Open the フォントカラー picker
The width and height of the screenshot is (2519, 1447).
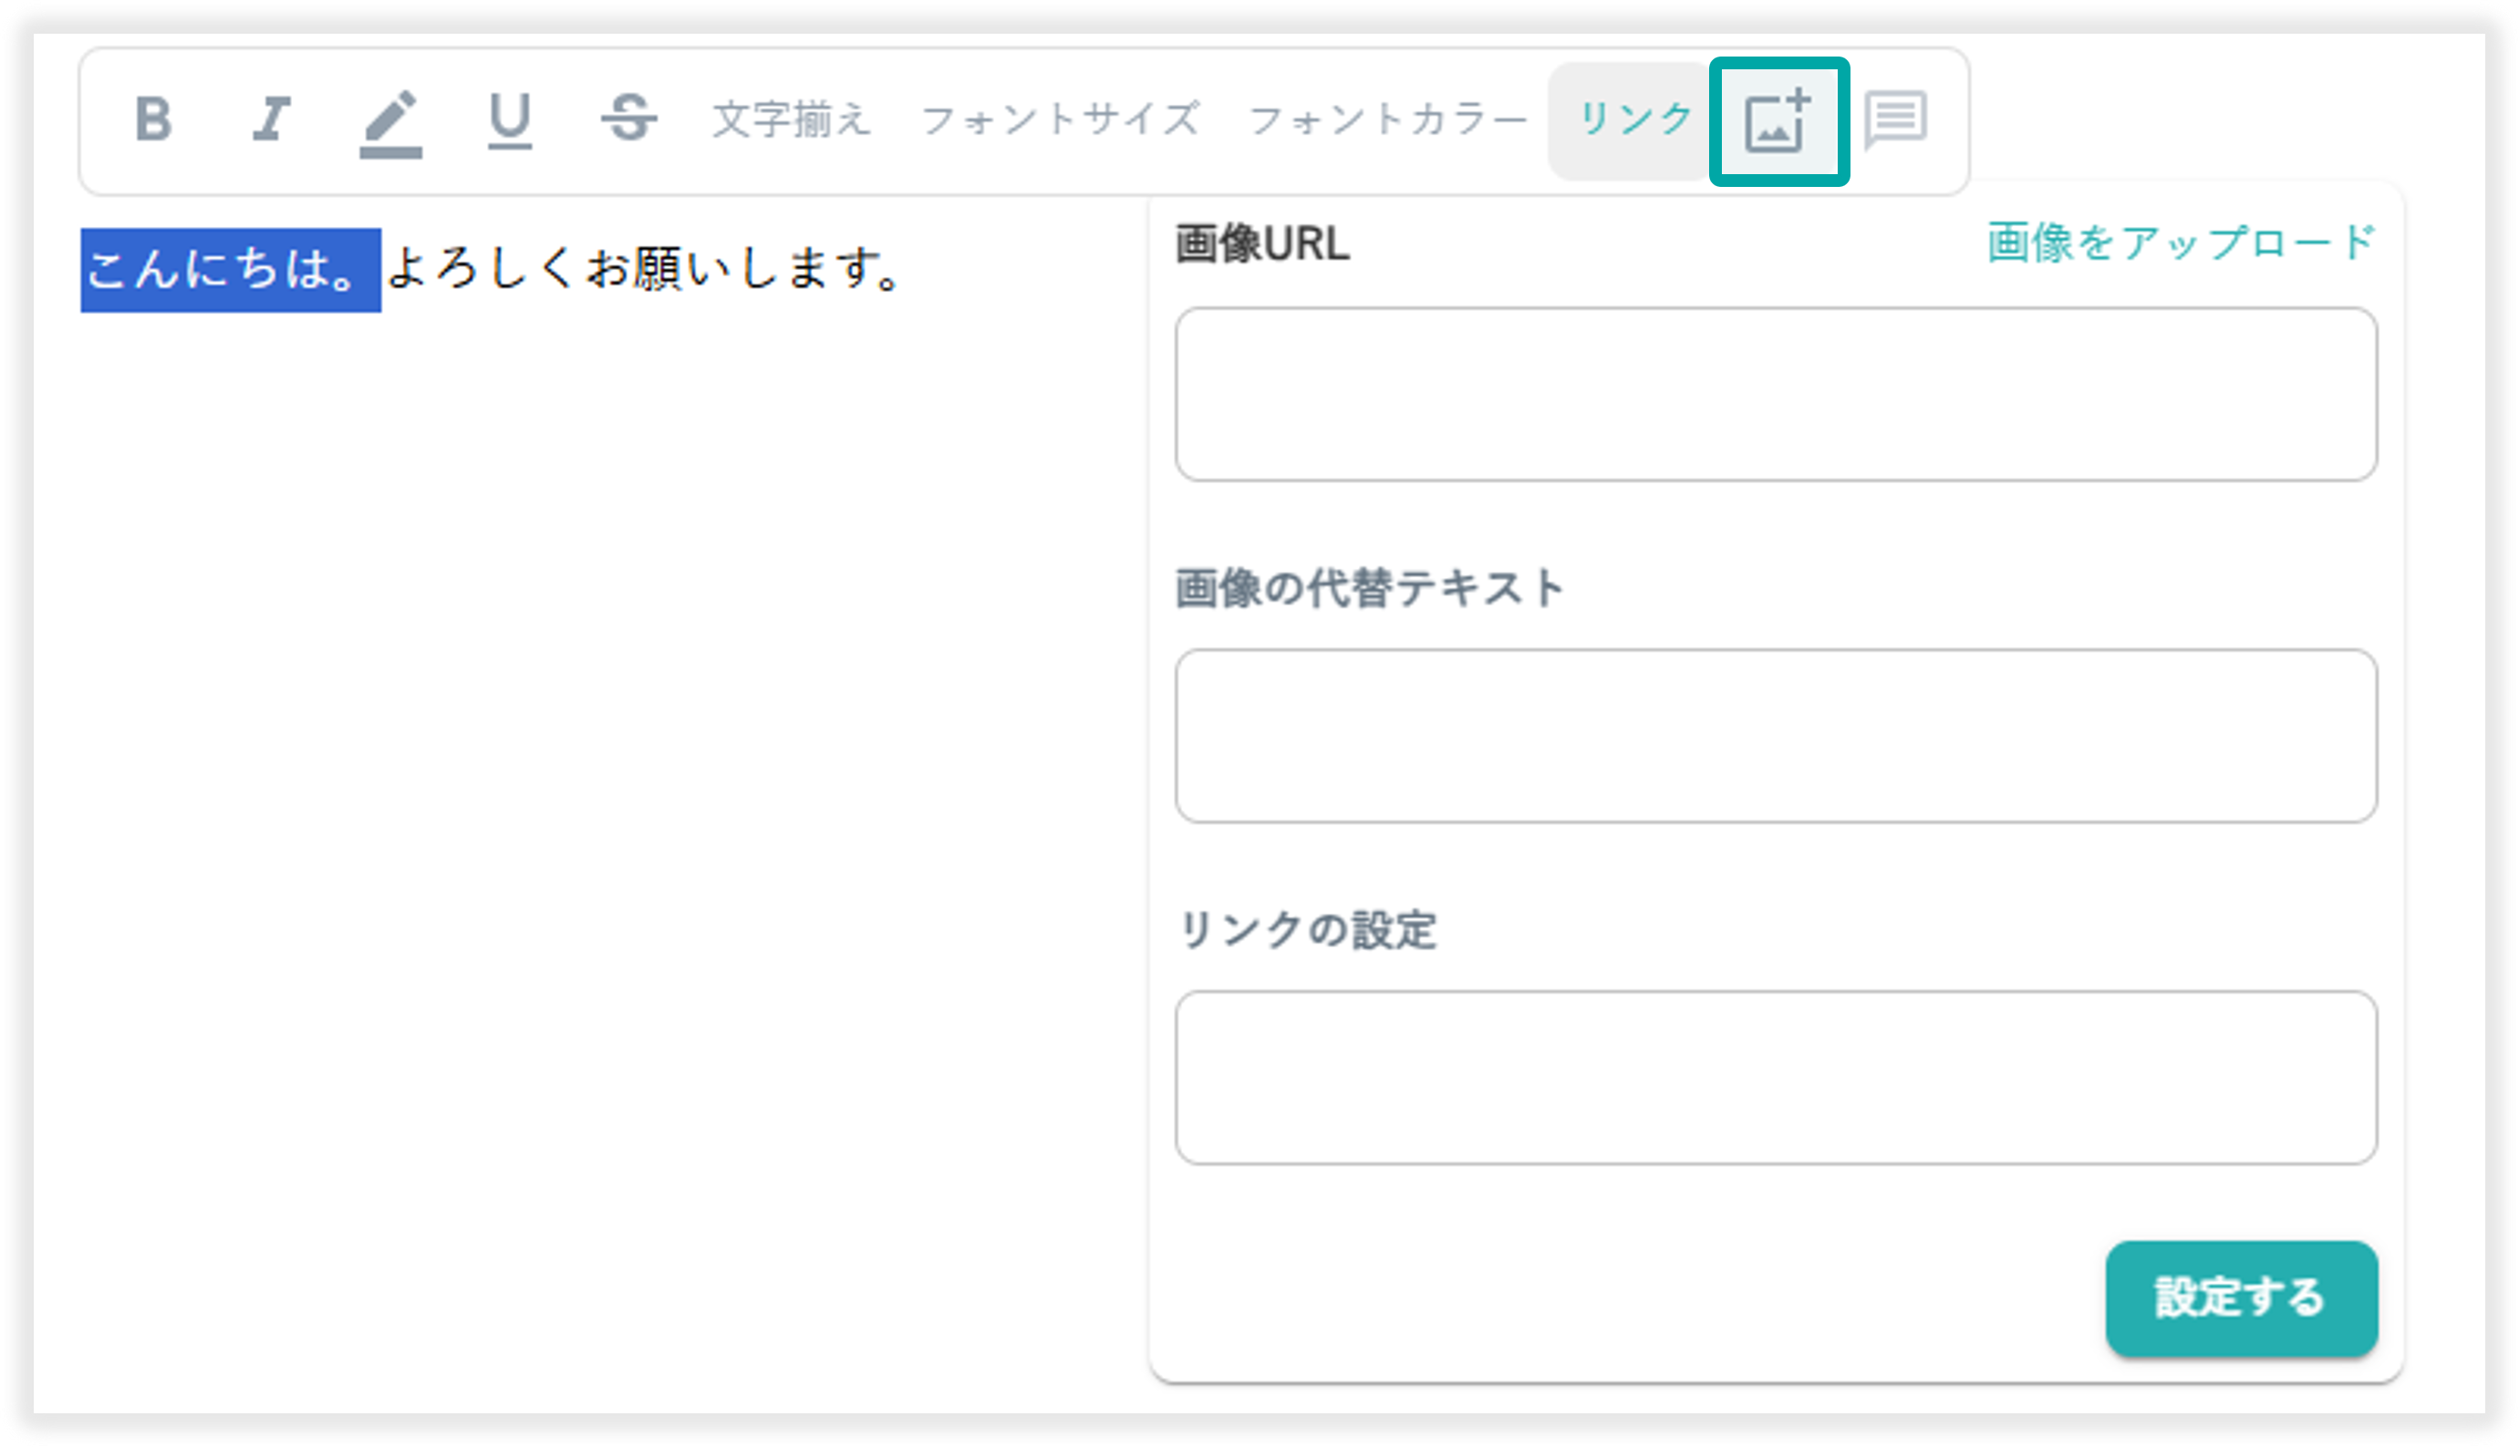pyautogui.click(x=1388, y=120)
